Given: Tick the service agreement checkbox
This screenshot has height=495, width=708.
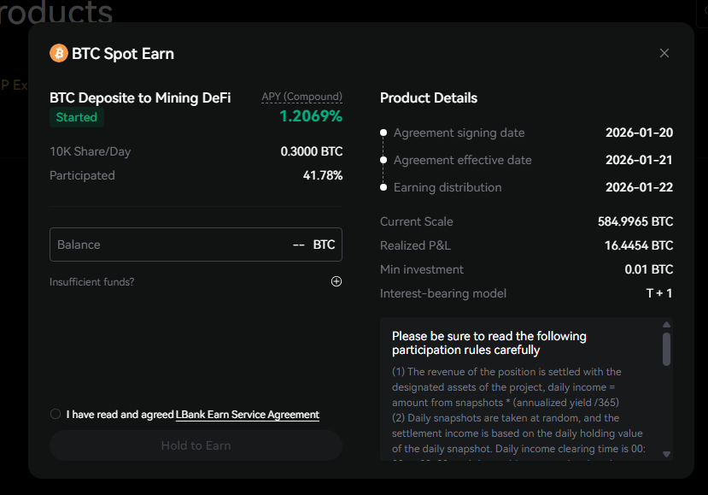Looking at the screenshot, I should [x=56, y=415].
